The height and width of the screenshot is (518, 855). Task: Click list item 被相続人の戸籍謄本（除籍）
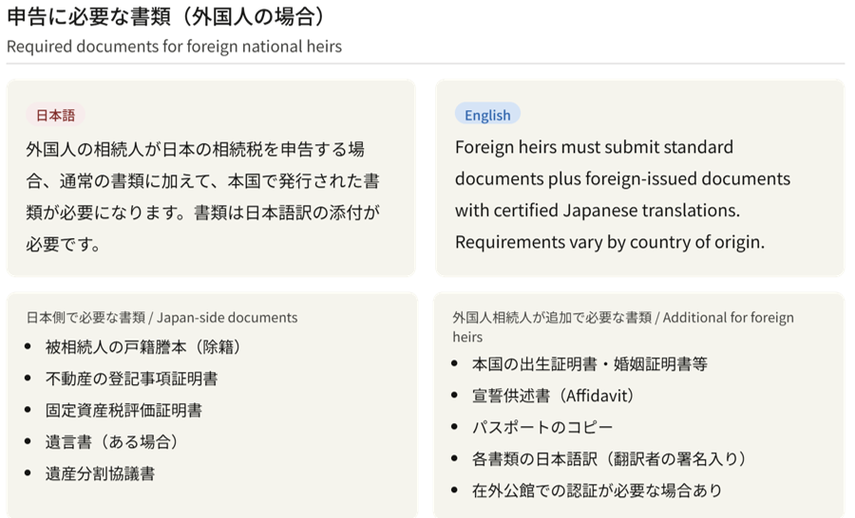click(142, 347)
